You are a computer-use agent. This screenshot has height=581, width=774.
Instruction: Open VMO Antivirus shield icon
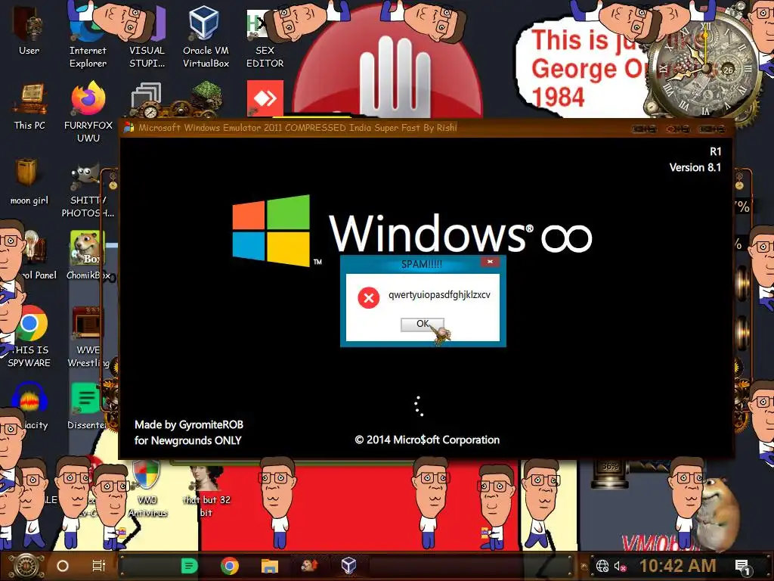tap(147, 489)
